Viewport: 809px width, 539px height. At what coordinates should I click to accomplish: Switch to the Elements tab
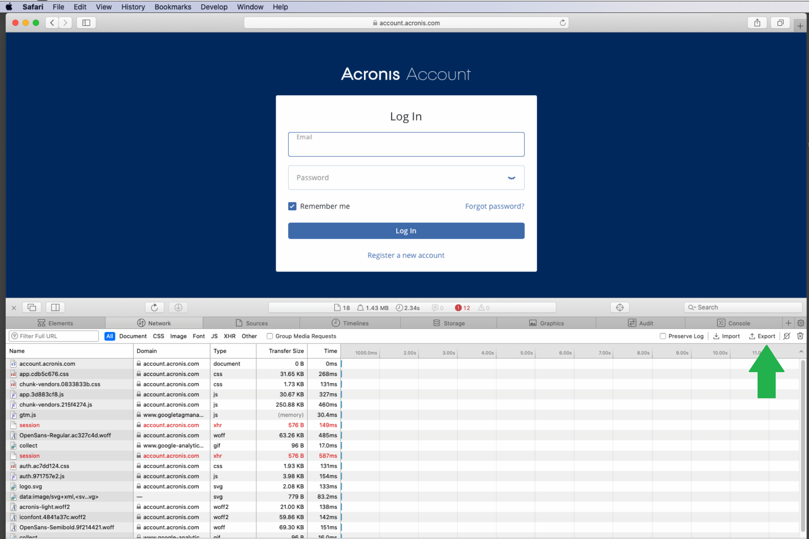tap(55, 323)
